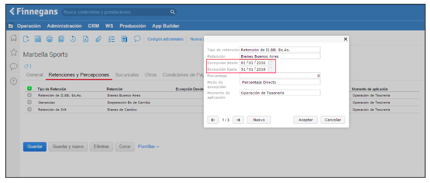Click the Momento de aplicación field
This screenshot has height=183, width=430.
280,93
